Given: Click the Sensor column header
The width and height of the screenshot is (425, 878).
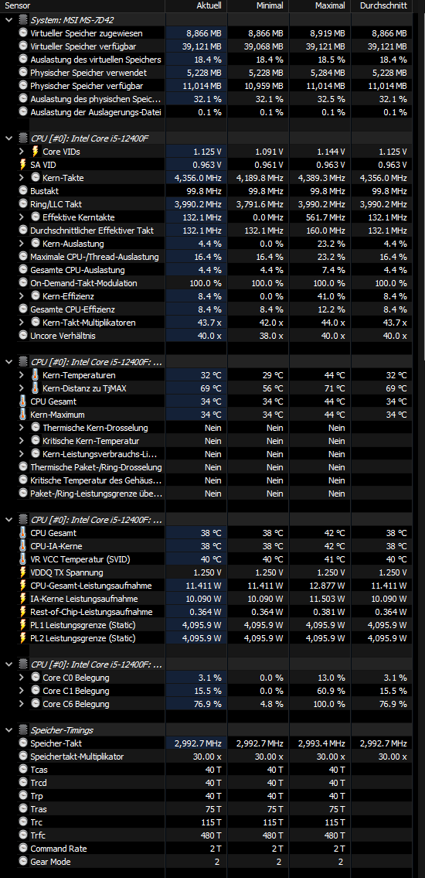Looking at the screenshot, I should point(82,5).
